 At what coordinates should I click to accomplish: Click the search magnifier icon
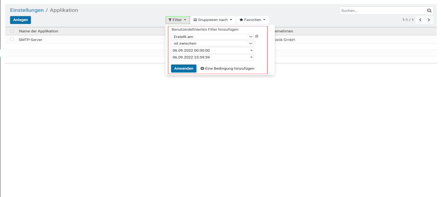[429, 10]
